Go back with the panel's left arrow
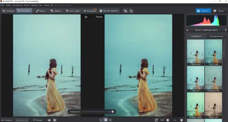 pos(187,30)
